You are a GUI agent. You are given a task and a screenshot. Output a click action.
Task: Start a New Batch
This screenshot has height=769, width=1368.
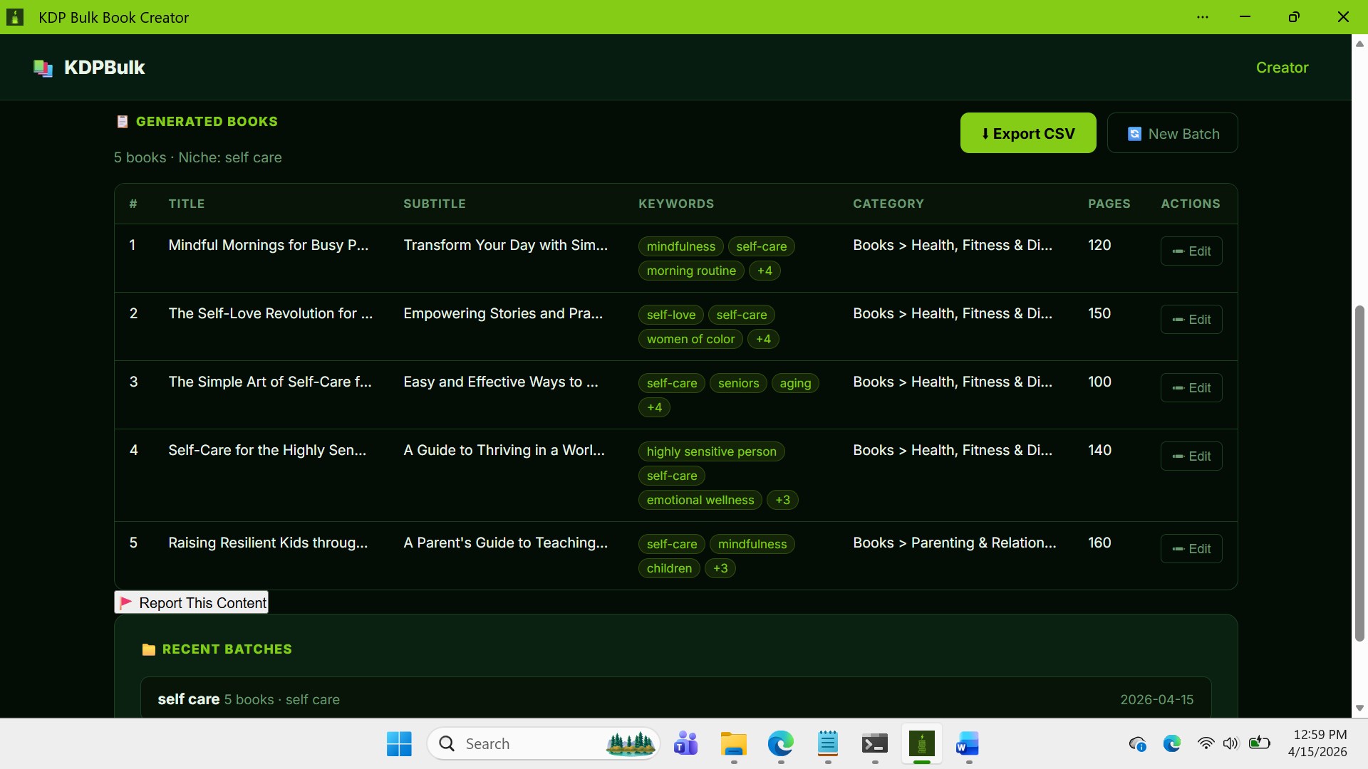coord(1172,133)
